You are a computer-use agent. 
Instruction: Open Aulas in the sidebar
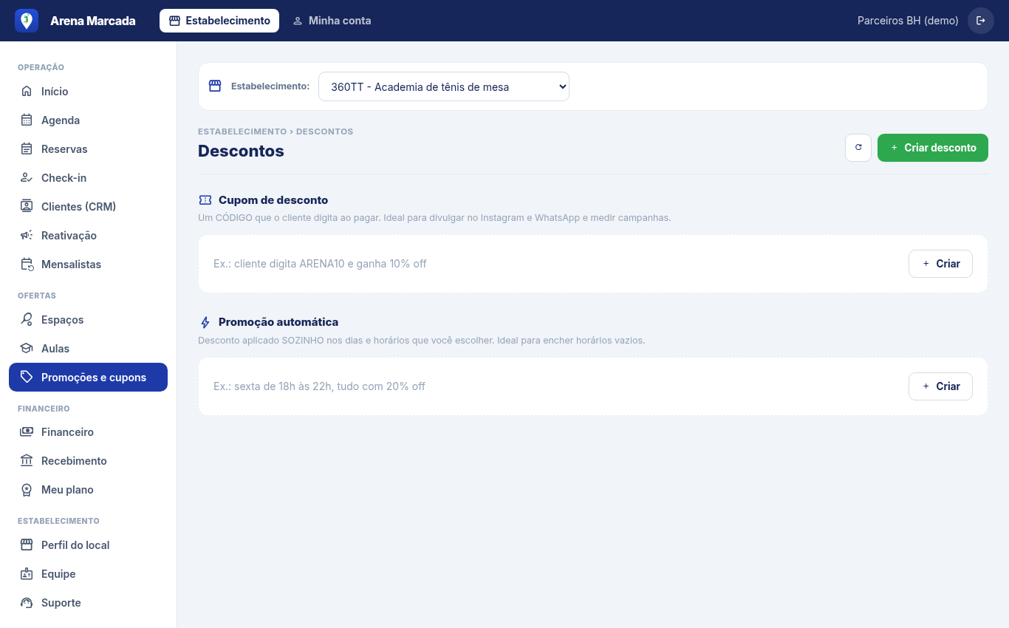tap(88, 349)
